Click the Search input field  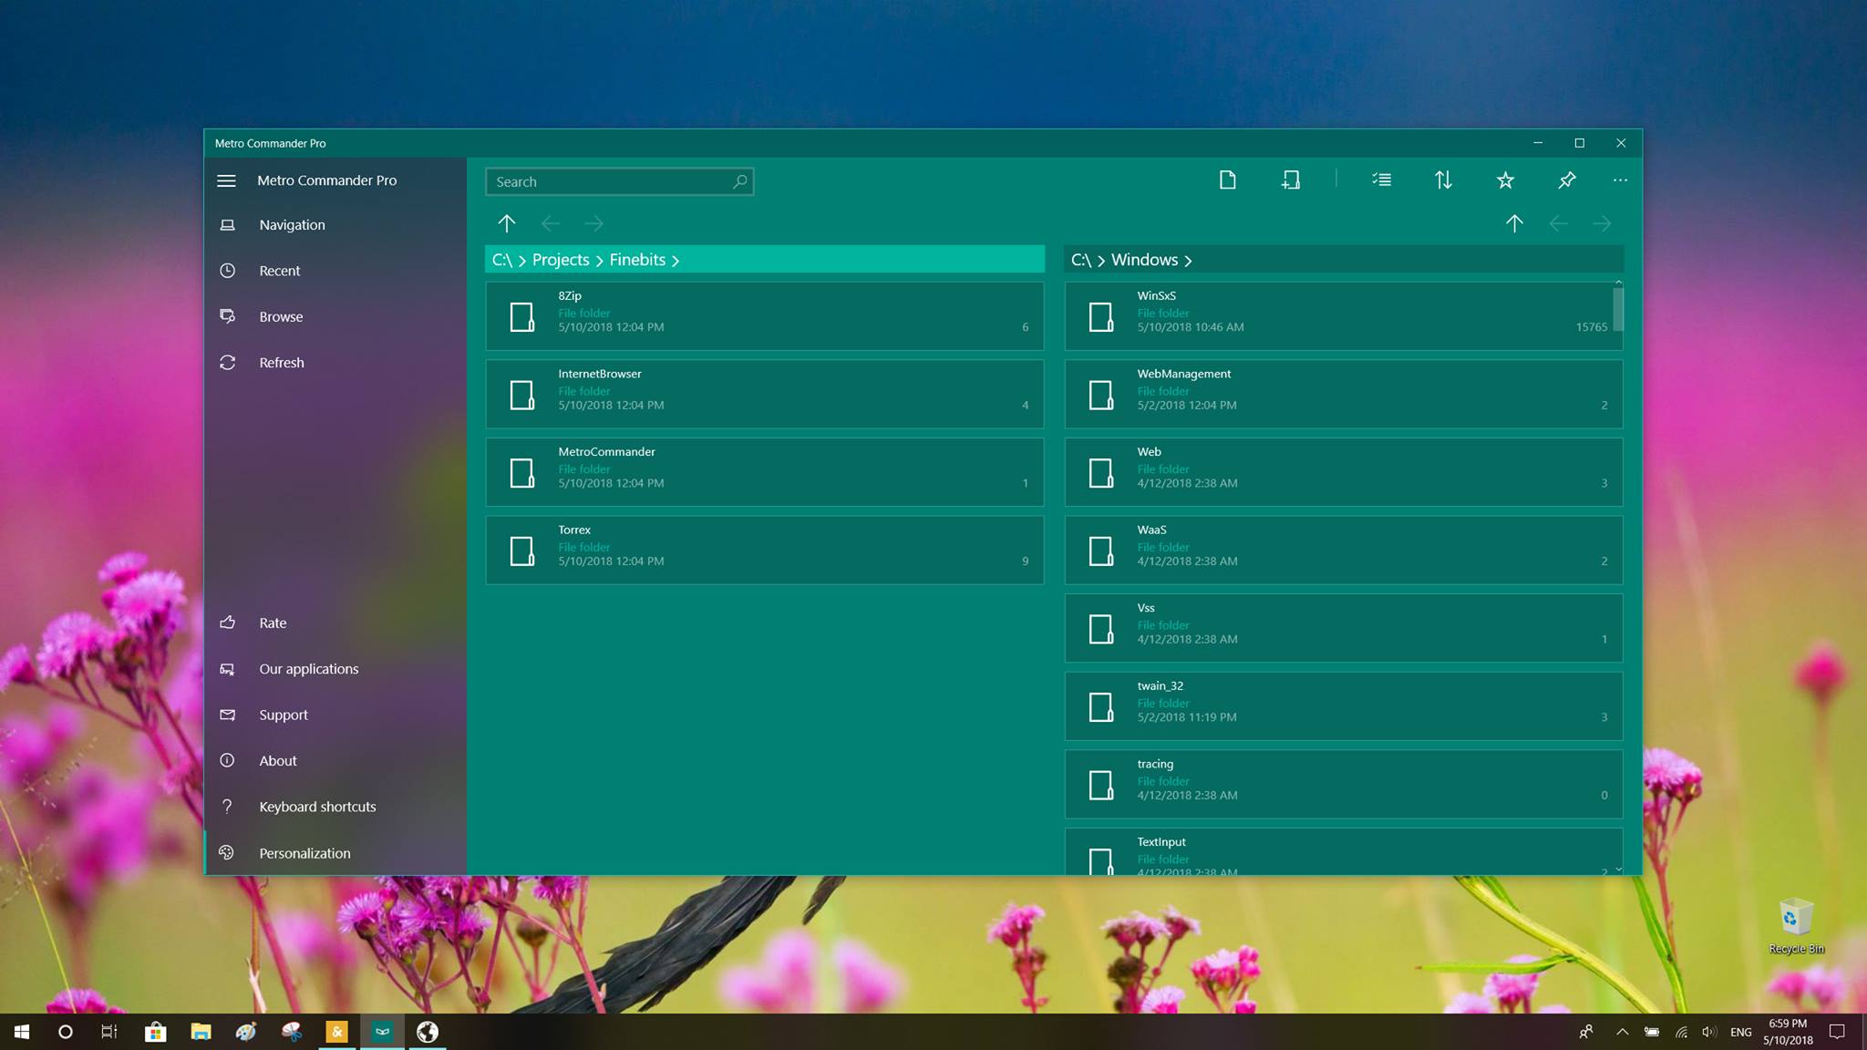click(620, 181)
